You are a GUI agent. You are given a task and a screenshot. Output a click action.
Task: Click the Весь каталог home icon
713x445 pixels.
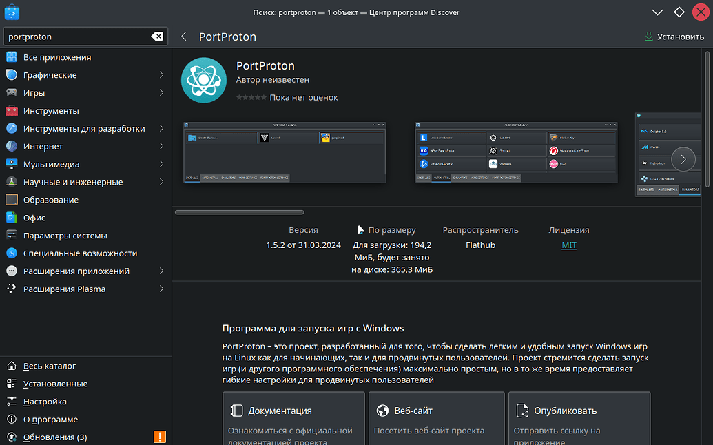12,366
